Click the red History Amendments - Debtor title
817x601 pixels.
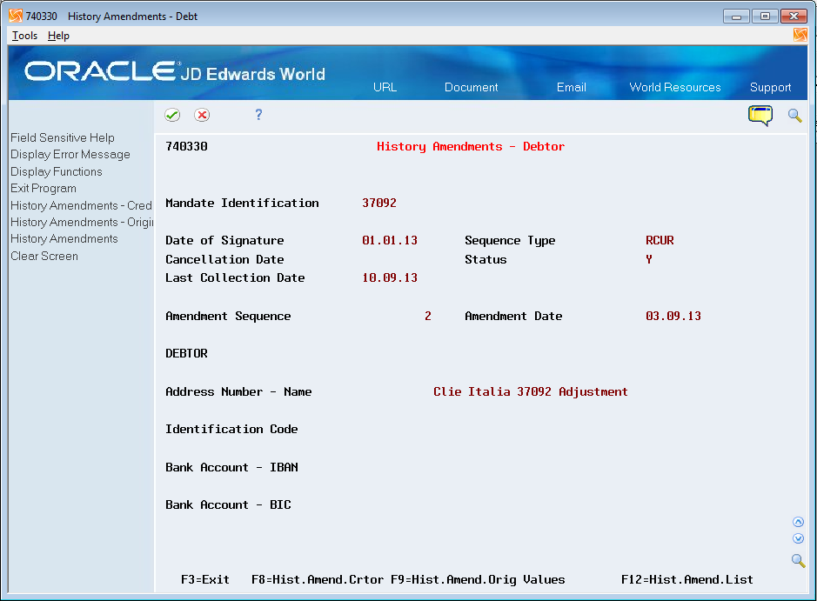(471, 147)
